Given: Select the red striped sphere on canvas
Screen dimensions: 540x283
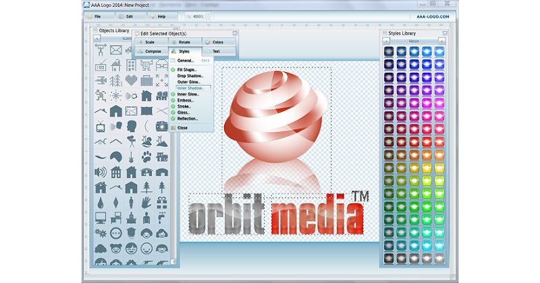Looking at the screenshot, I should pos(275,116).
